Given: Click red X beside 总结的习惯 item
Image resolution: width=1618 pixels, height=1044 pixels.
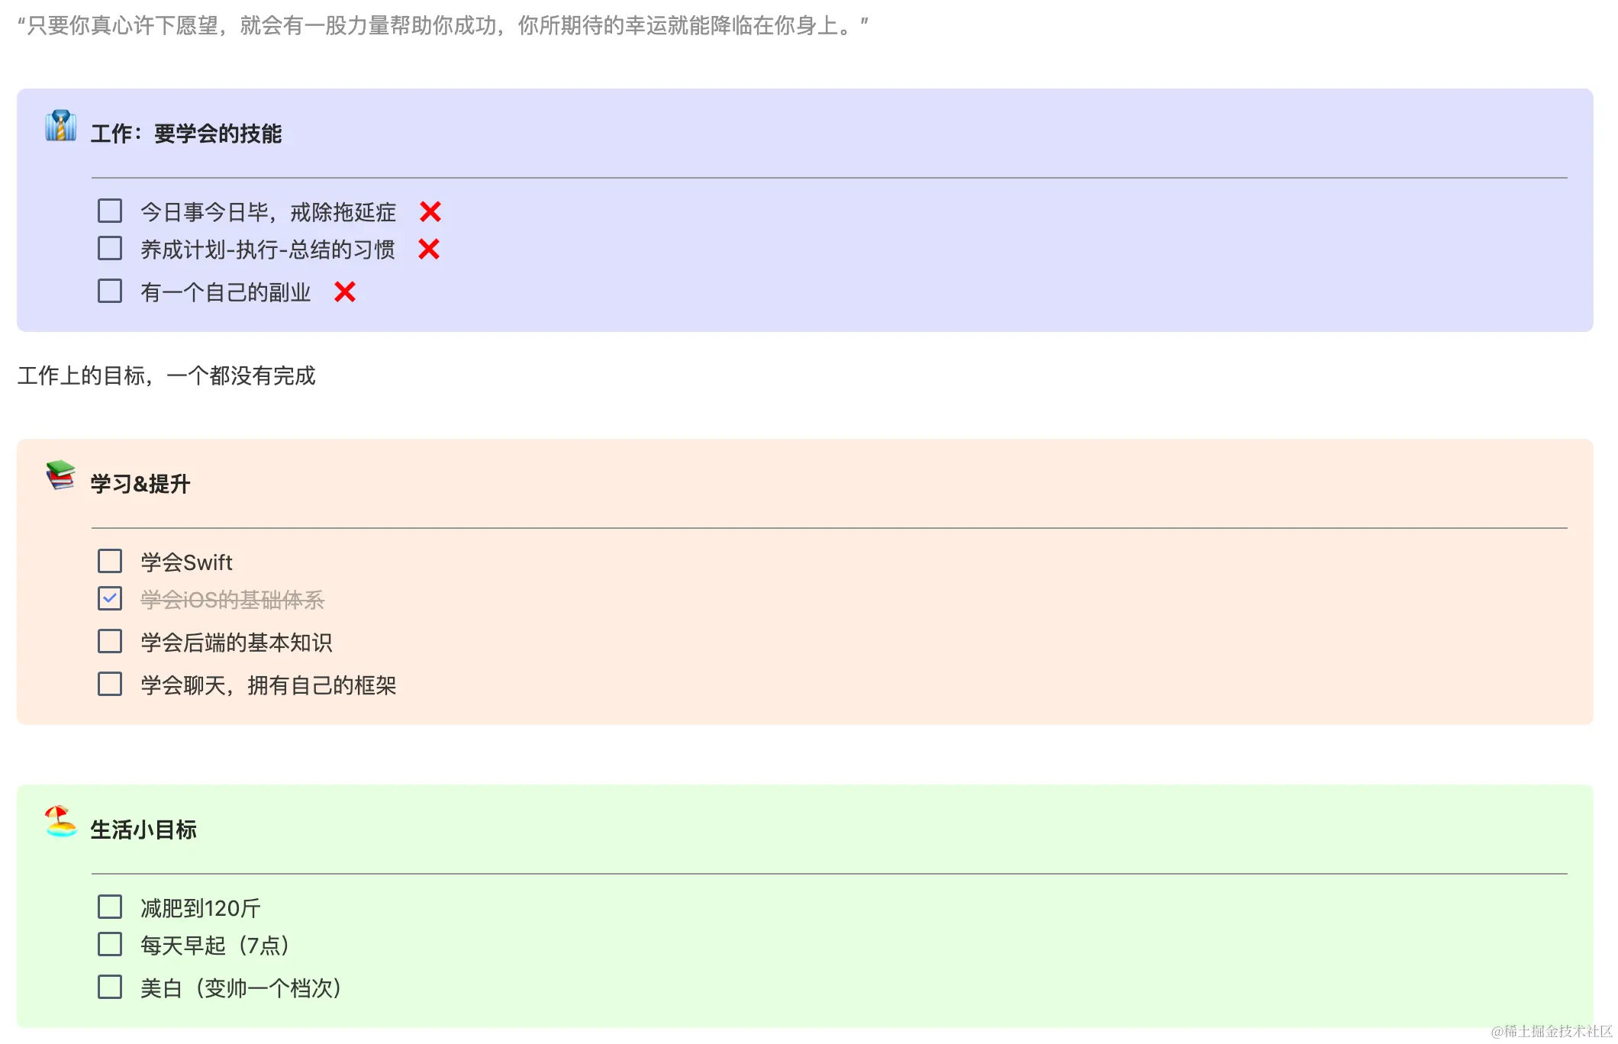Looking at the screenshot, I should [429, 249].
